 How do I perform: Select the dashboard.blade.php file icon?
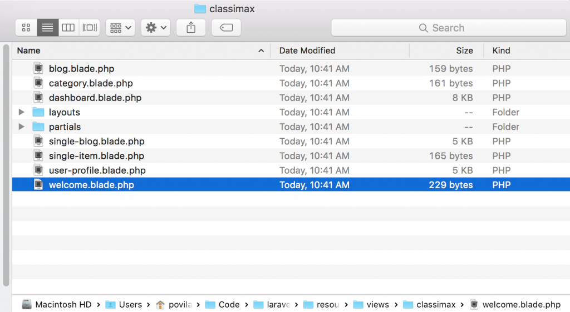point(38,98)
